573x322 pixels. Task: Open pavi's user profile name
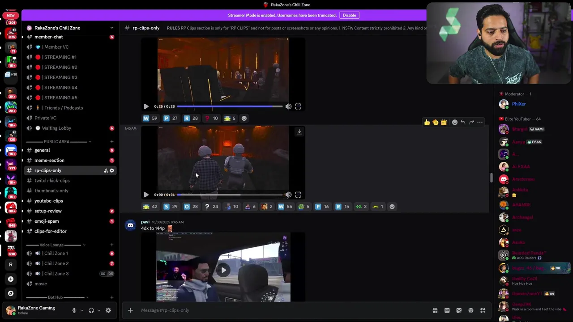(x=145, y=222)
